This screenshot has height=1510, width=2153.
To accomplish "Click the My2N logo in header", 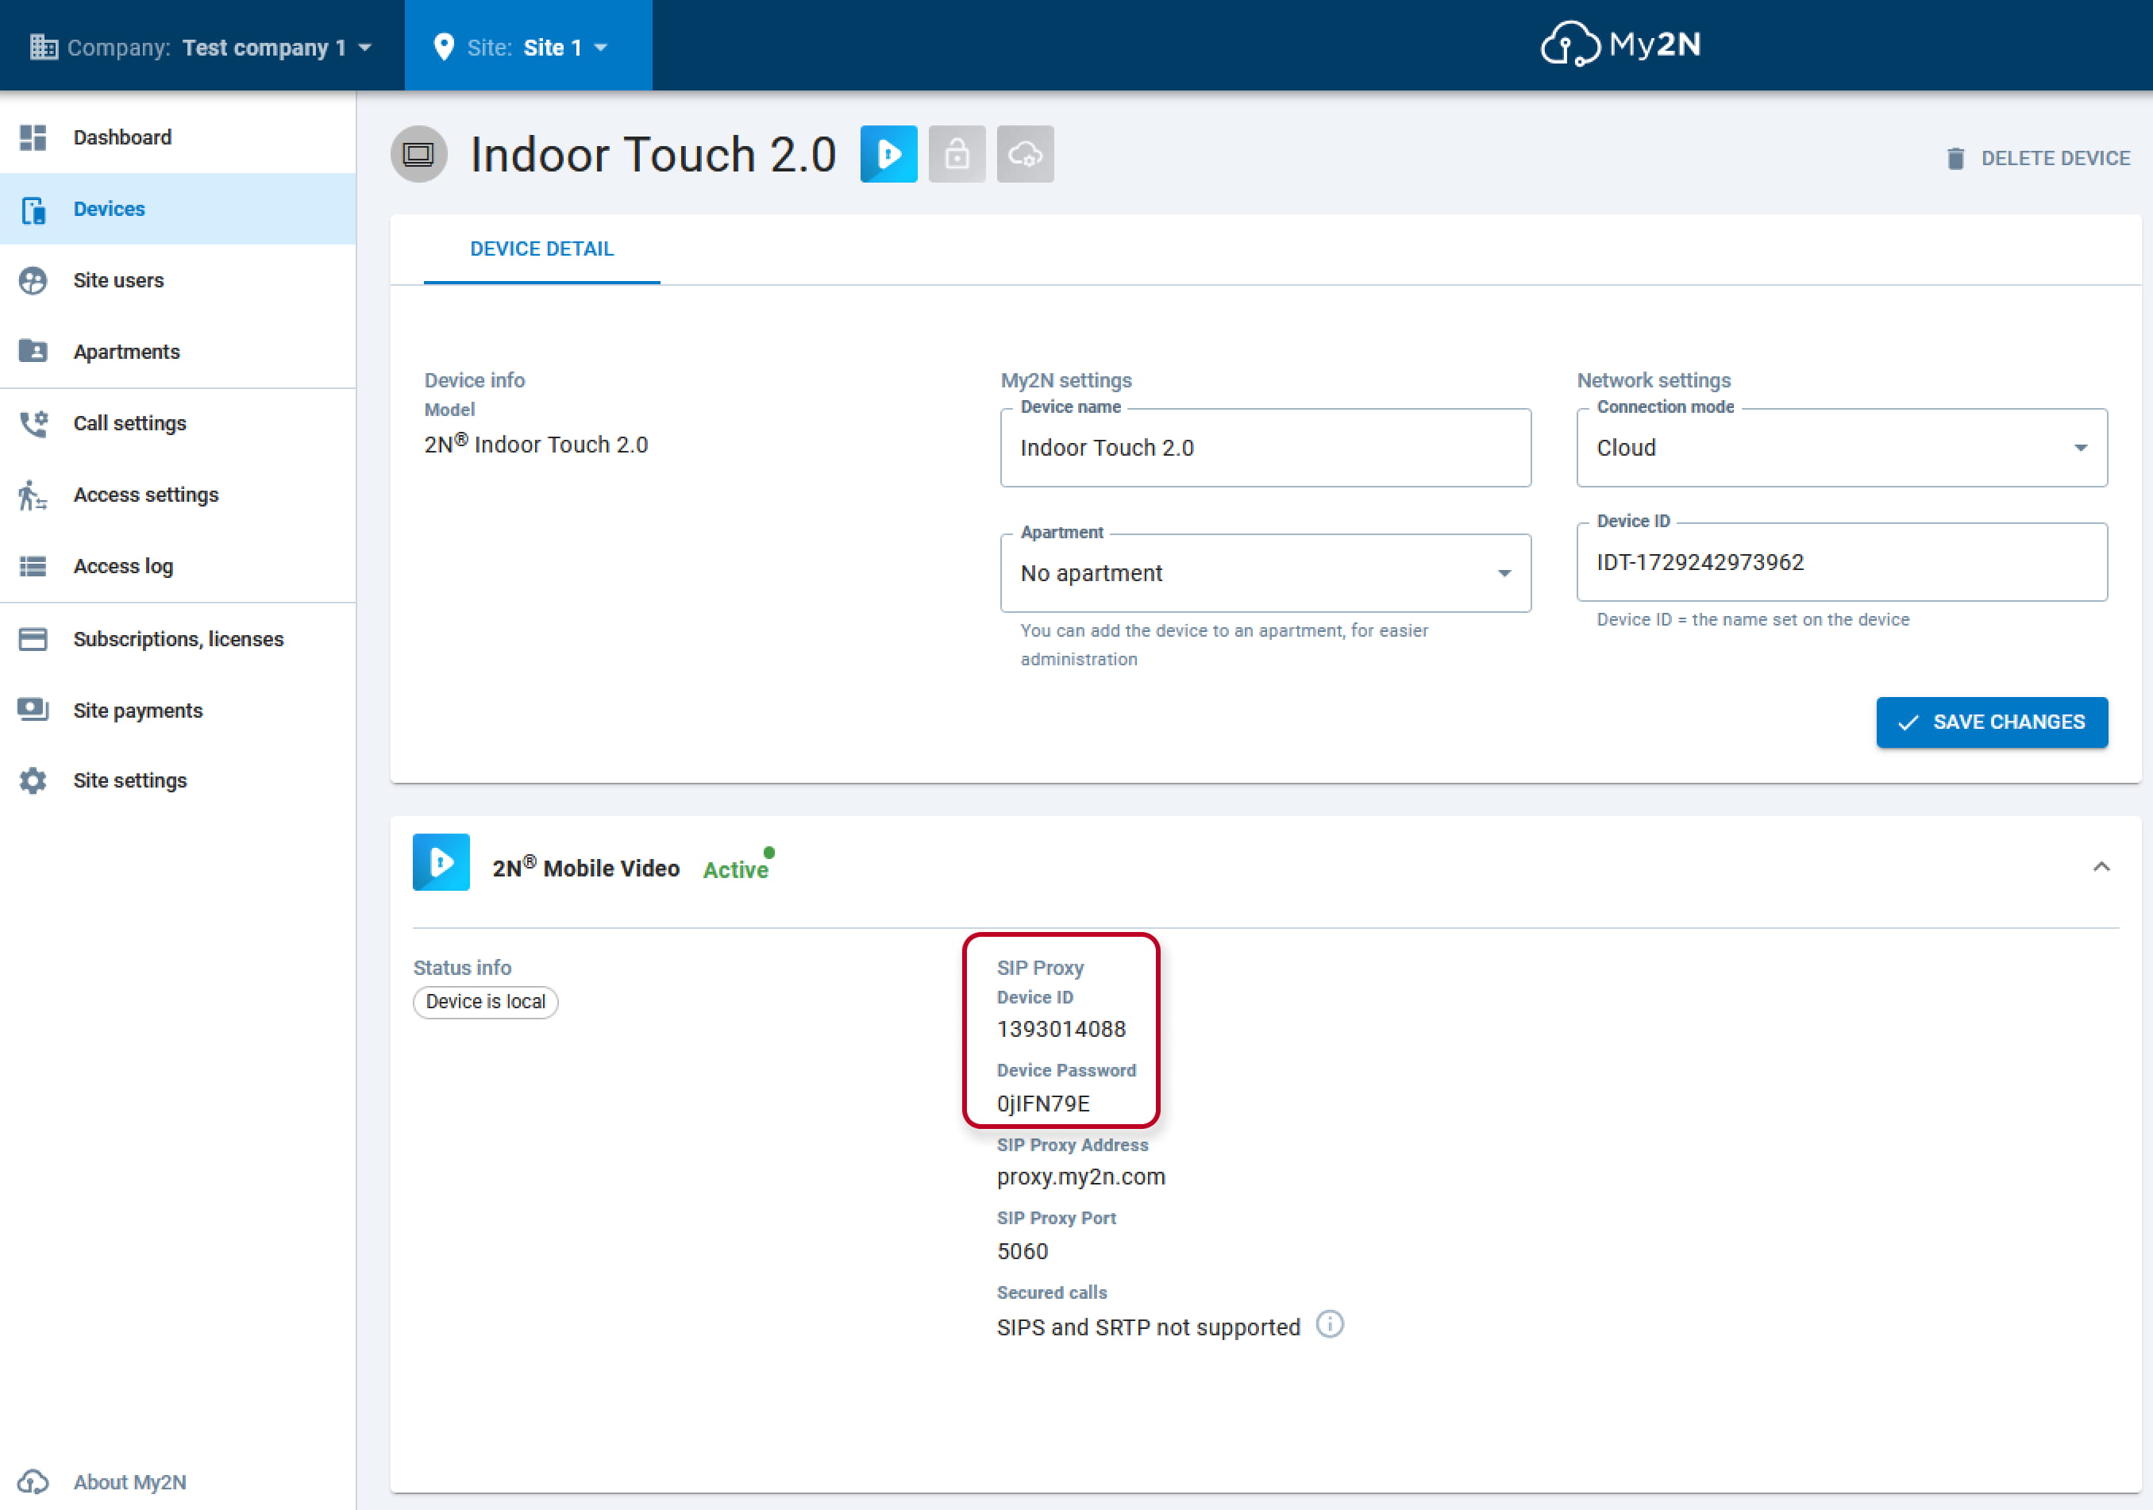I will click(1620, 44).
